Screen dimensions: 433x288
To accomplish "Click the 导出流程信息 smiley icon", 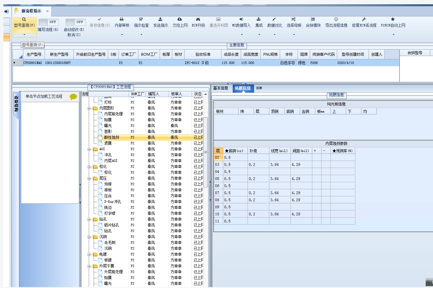I will [x=336, y=19].
